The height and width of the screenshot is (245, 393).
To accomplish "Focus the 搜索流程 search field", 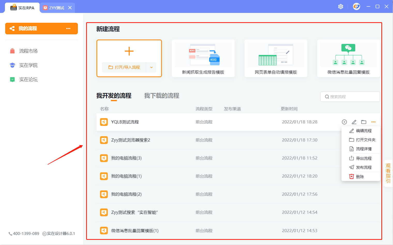I will tap(350, 97).
